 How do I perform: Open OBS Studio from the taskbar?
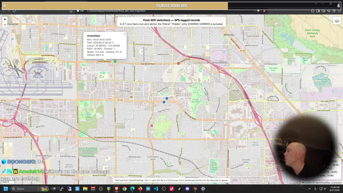click(x=164, y=189)
